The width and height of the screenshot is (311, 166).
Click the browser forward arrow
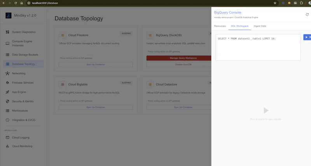click(9, 3)
